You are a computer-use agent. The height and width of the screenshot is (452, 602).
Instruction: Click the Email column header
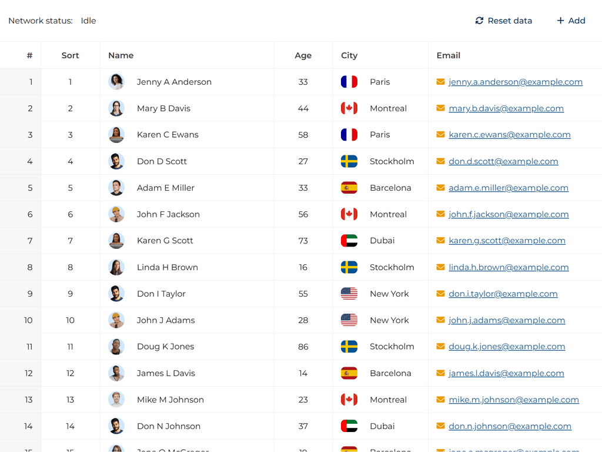pos(448,55)
